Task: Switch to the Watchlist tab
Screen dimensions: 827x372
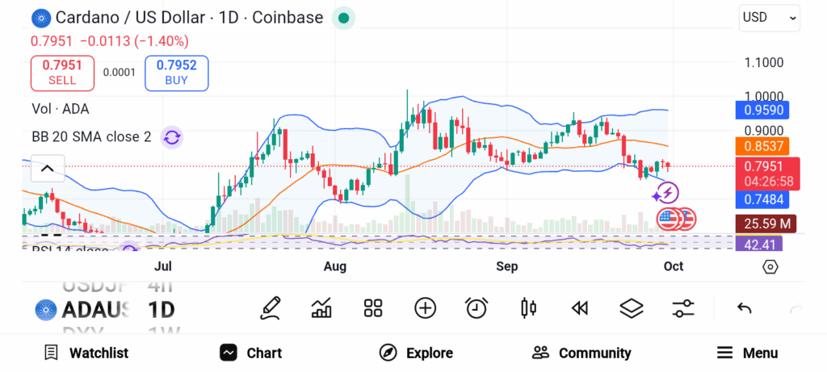Action: point(86,353)
